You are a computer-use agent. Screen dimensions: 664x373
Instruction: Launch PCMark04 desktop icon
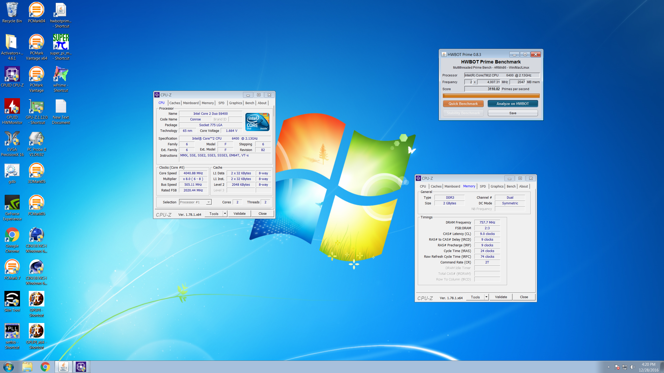[x=36, y=12]
